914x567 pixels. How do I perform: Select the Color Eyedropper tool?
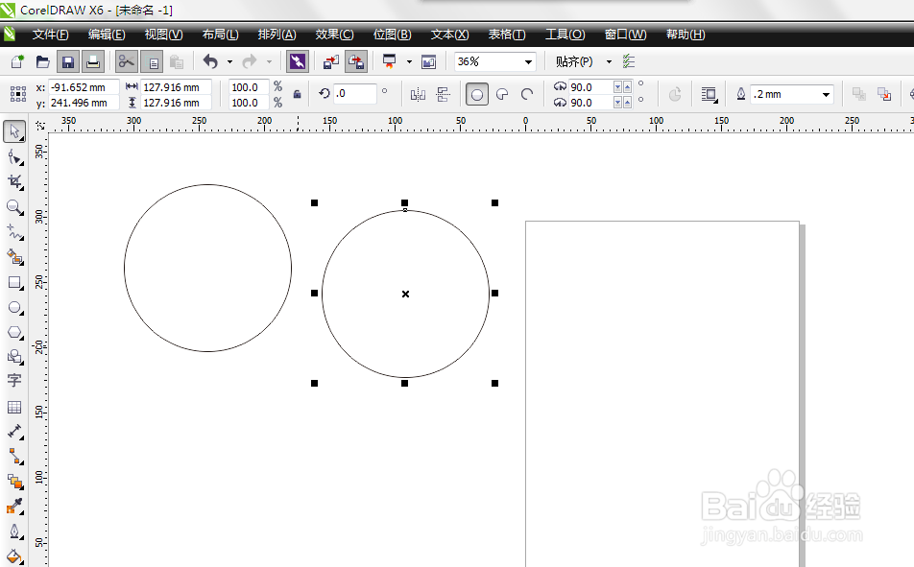14,506
